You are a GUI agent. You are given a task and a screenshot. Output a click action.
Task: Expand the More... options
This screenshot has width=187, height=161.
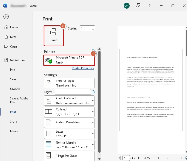click(14, 131)
